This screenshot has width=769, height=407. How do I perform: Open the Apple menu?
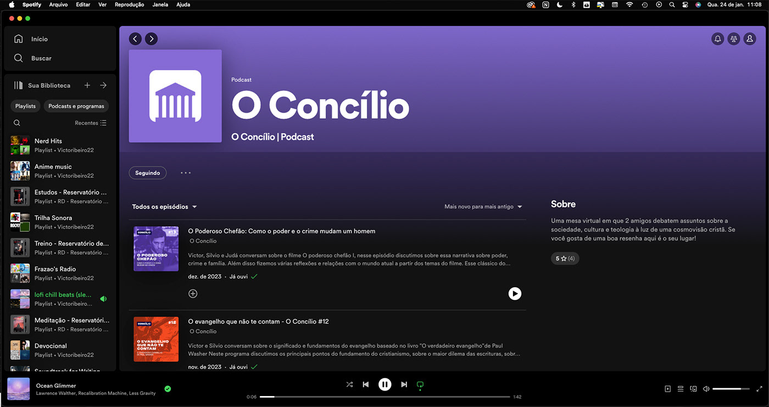[x=12, y=4]
